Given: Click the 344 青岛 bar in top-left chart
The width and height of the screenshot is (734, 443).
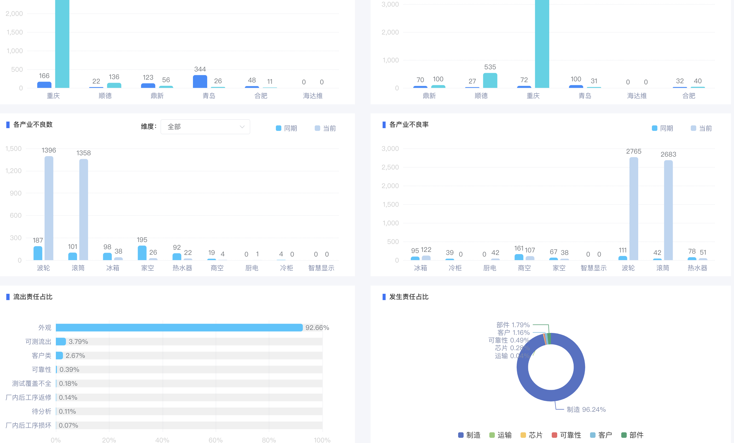Looking at the screenshot, I should 200,81.
